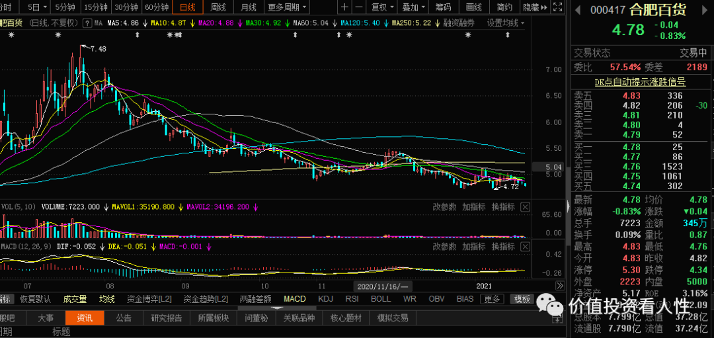Switch to 60分钟 period
714x338 pixels.
point(157,7)
